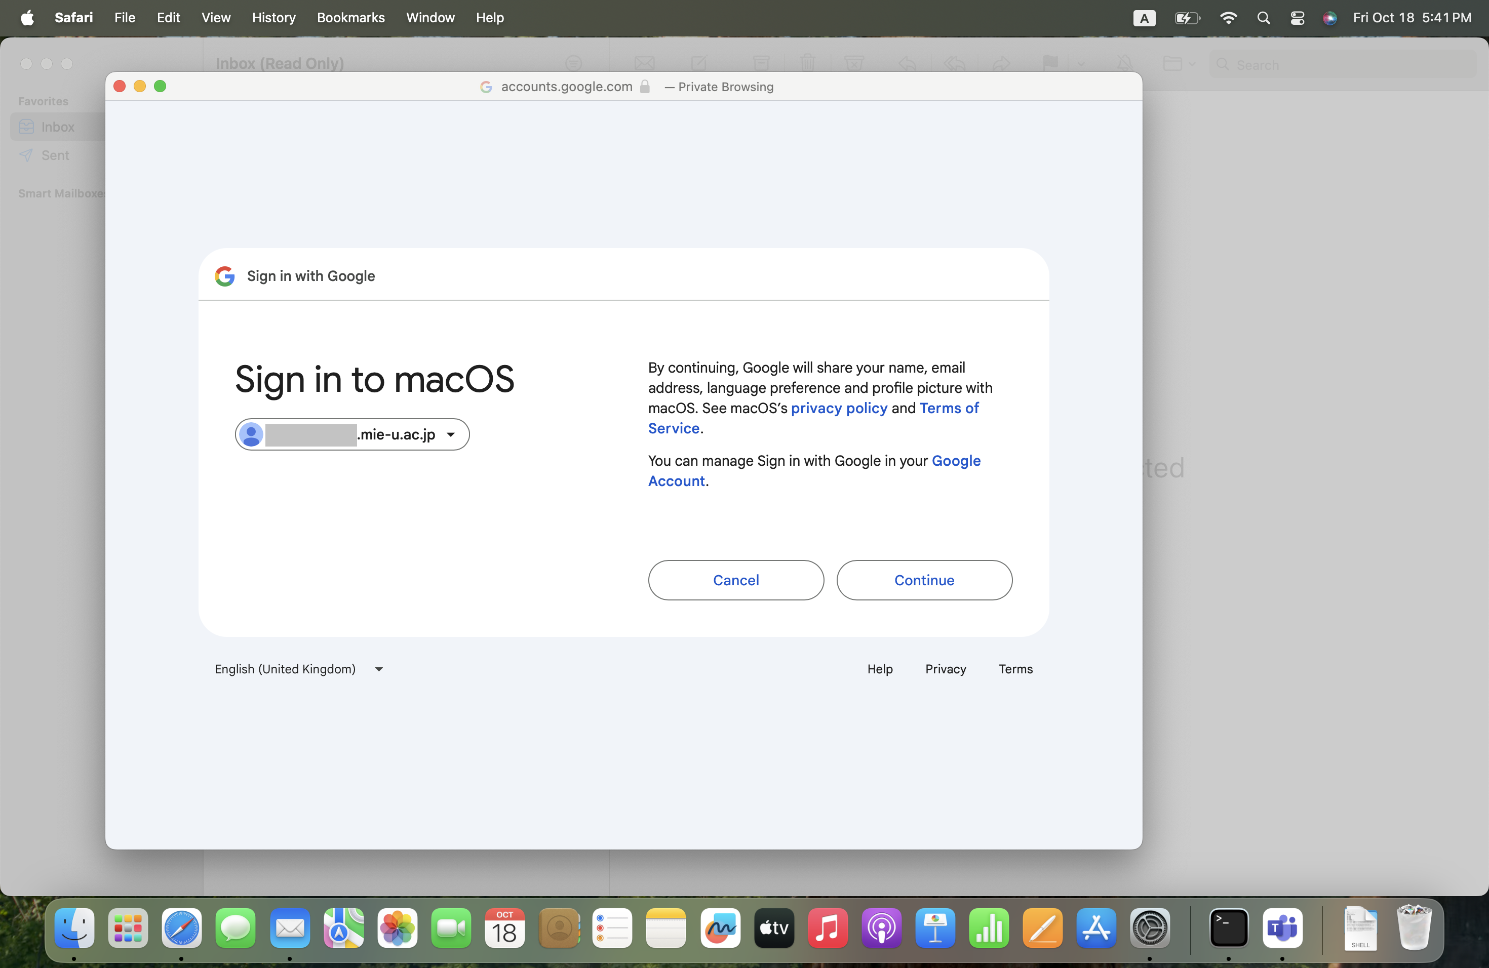Open Reminders from the Dock
This screenshot has height=968, width=1489.
pos(612,928)
